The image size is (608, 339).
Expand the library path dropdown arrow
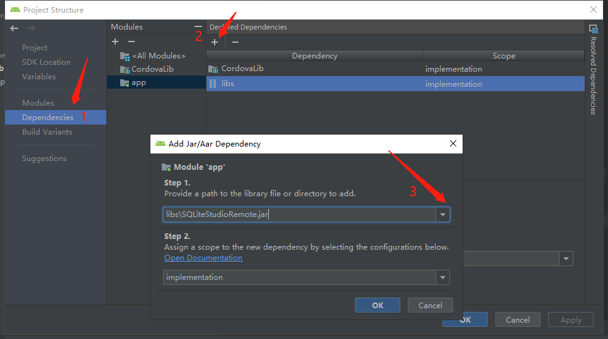[442, 214]
